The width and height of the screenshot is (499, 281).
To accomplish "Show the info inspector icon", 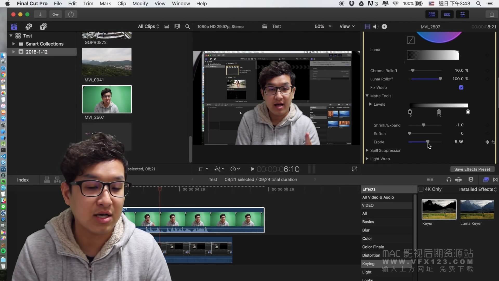I will [384, 27].
